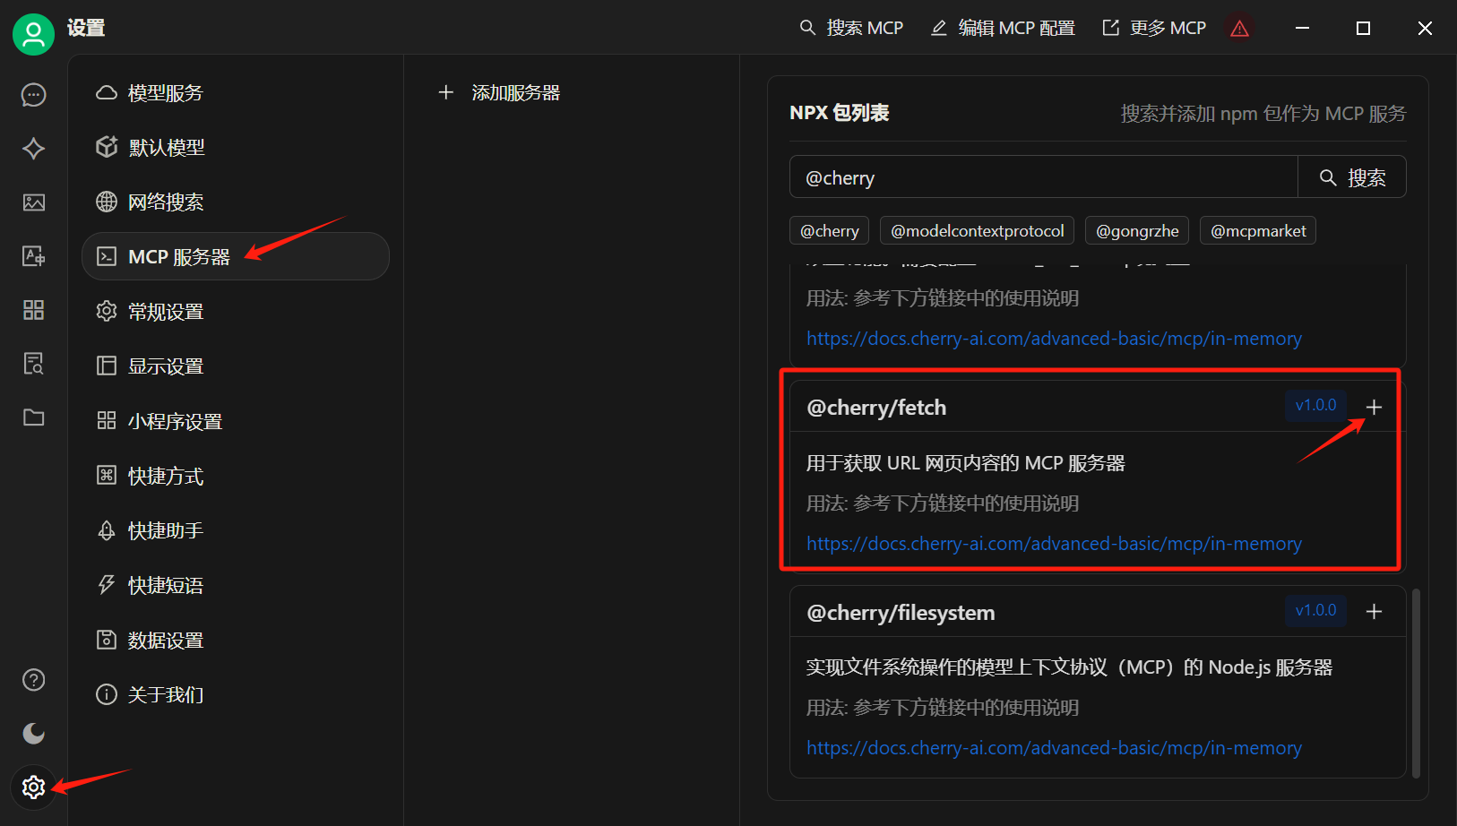
Task: Select the MCP 服务器 settings menu item
Action: pos(235,257)
